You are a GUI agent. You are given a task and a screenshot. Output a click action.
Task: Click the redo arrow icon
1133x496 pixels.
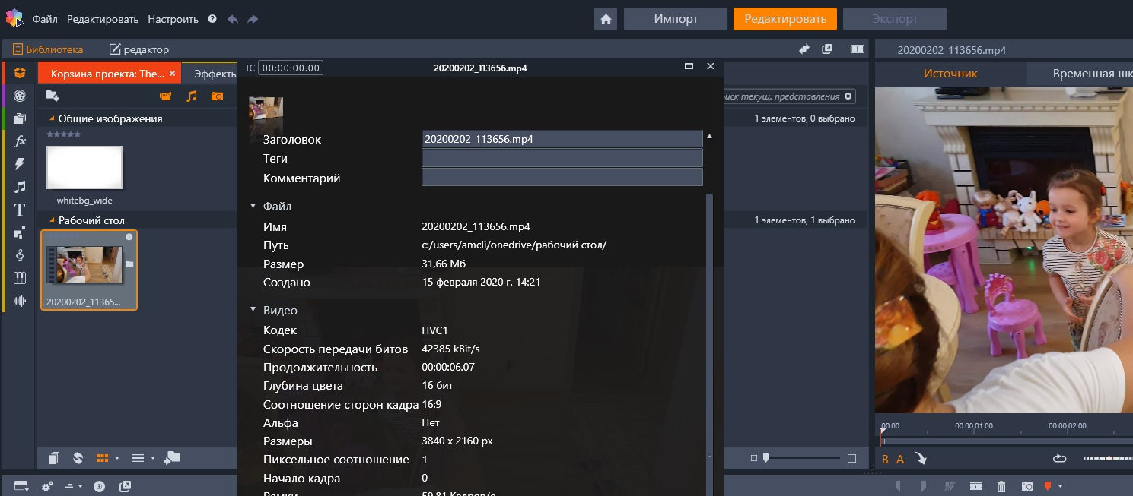(253, 19)
